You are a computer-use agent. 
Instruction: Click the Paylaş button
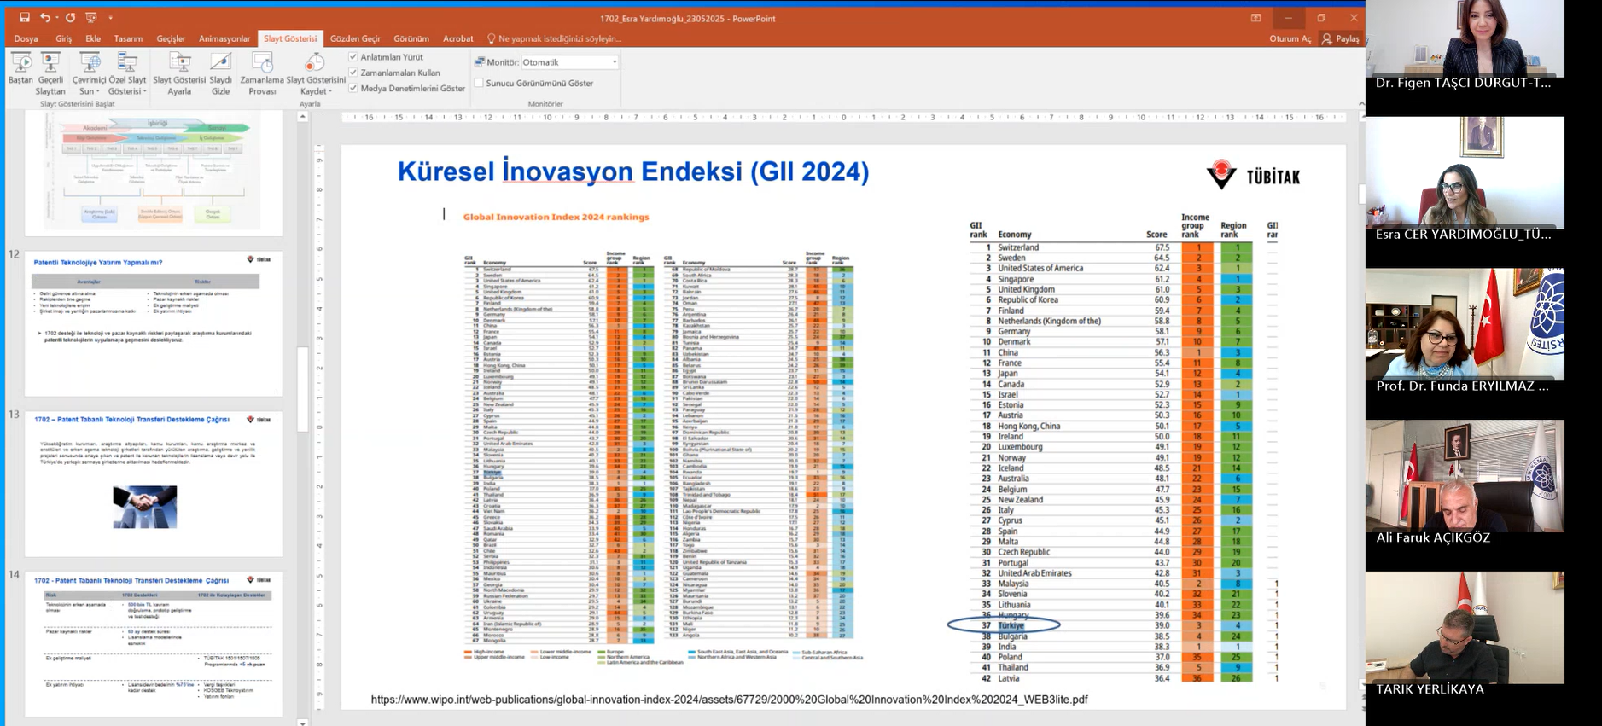(x=1341, y=38)
